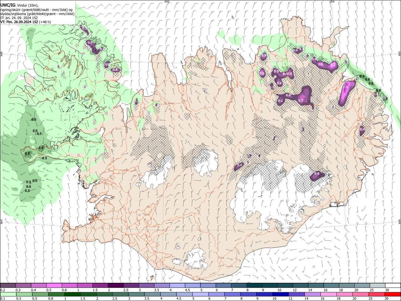401x301 pixels.
Task: Click the '(+48 h)' forecast offset text
Action: coord(45,22)
